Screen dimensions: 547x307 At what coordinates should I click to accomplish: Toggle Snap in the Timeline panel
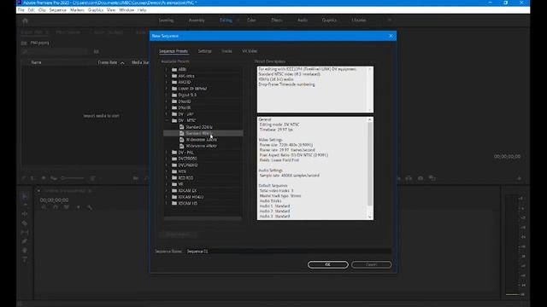[x=56, y=207]
